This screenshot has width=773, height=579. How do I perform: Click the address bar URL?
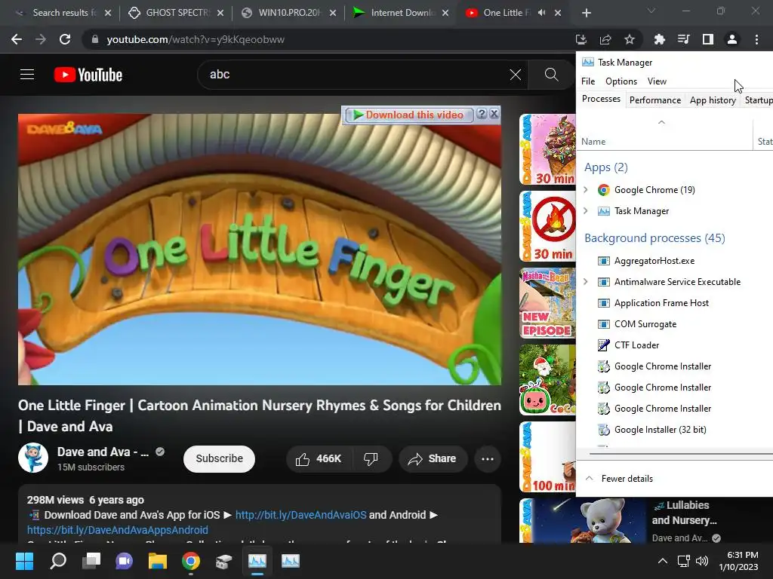(x=196, y=39)
